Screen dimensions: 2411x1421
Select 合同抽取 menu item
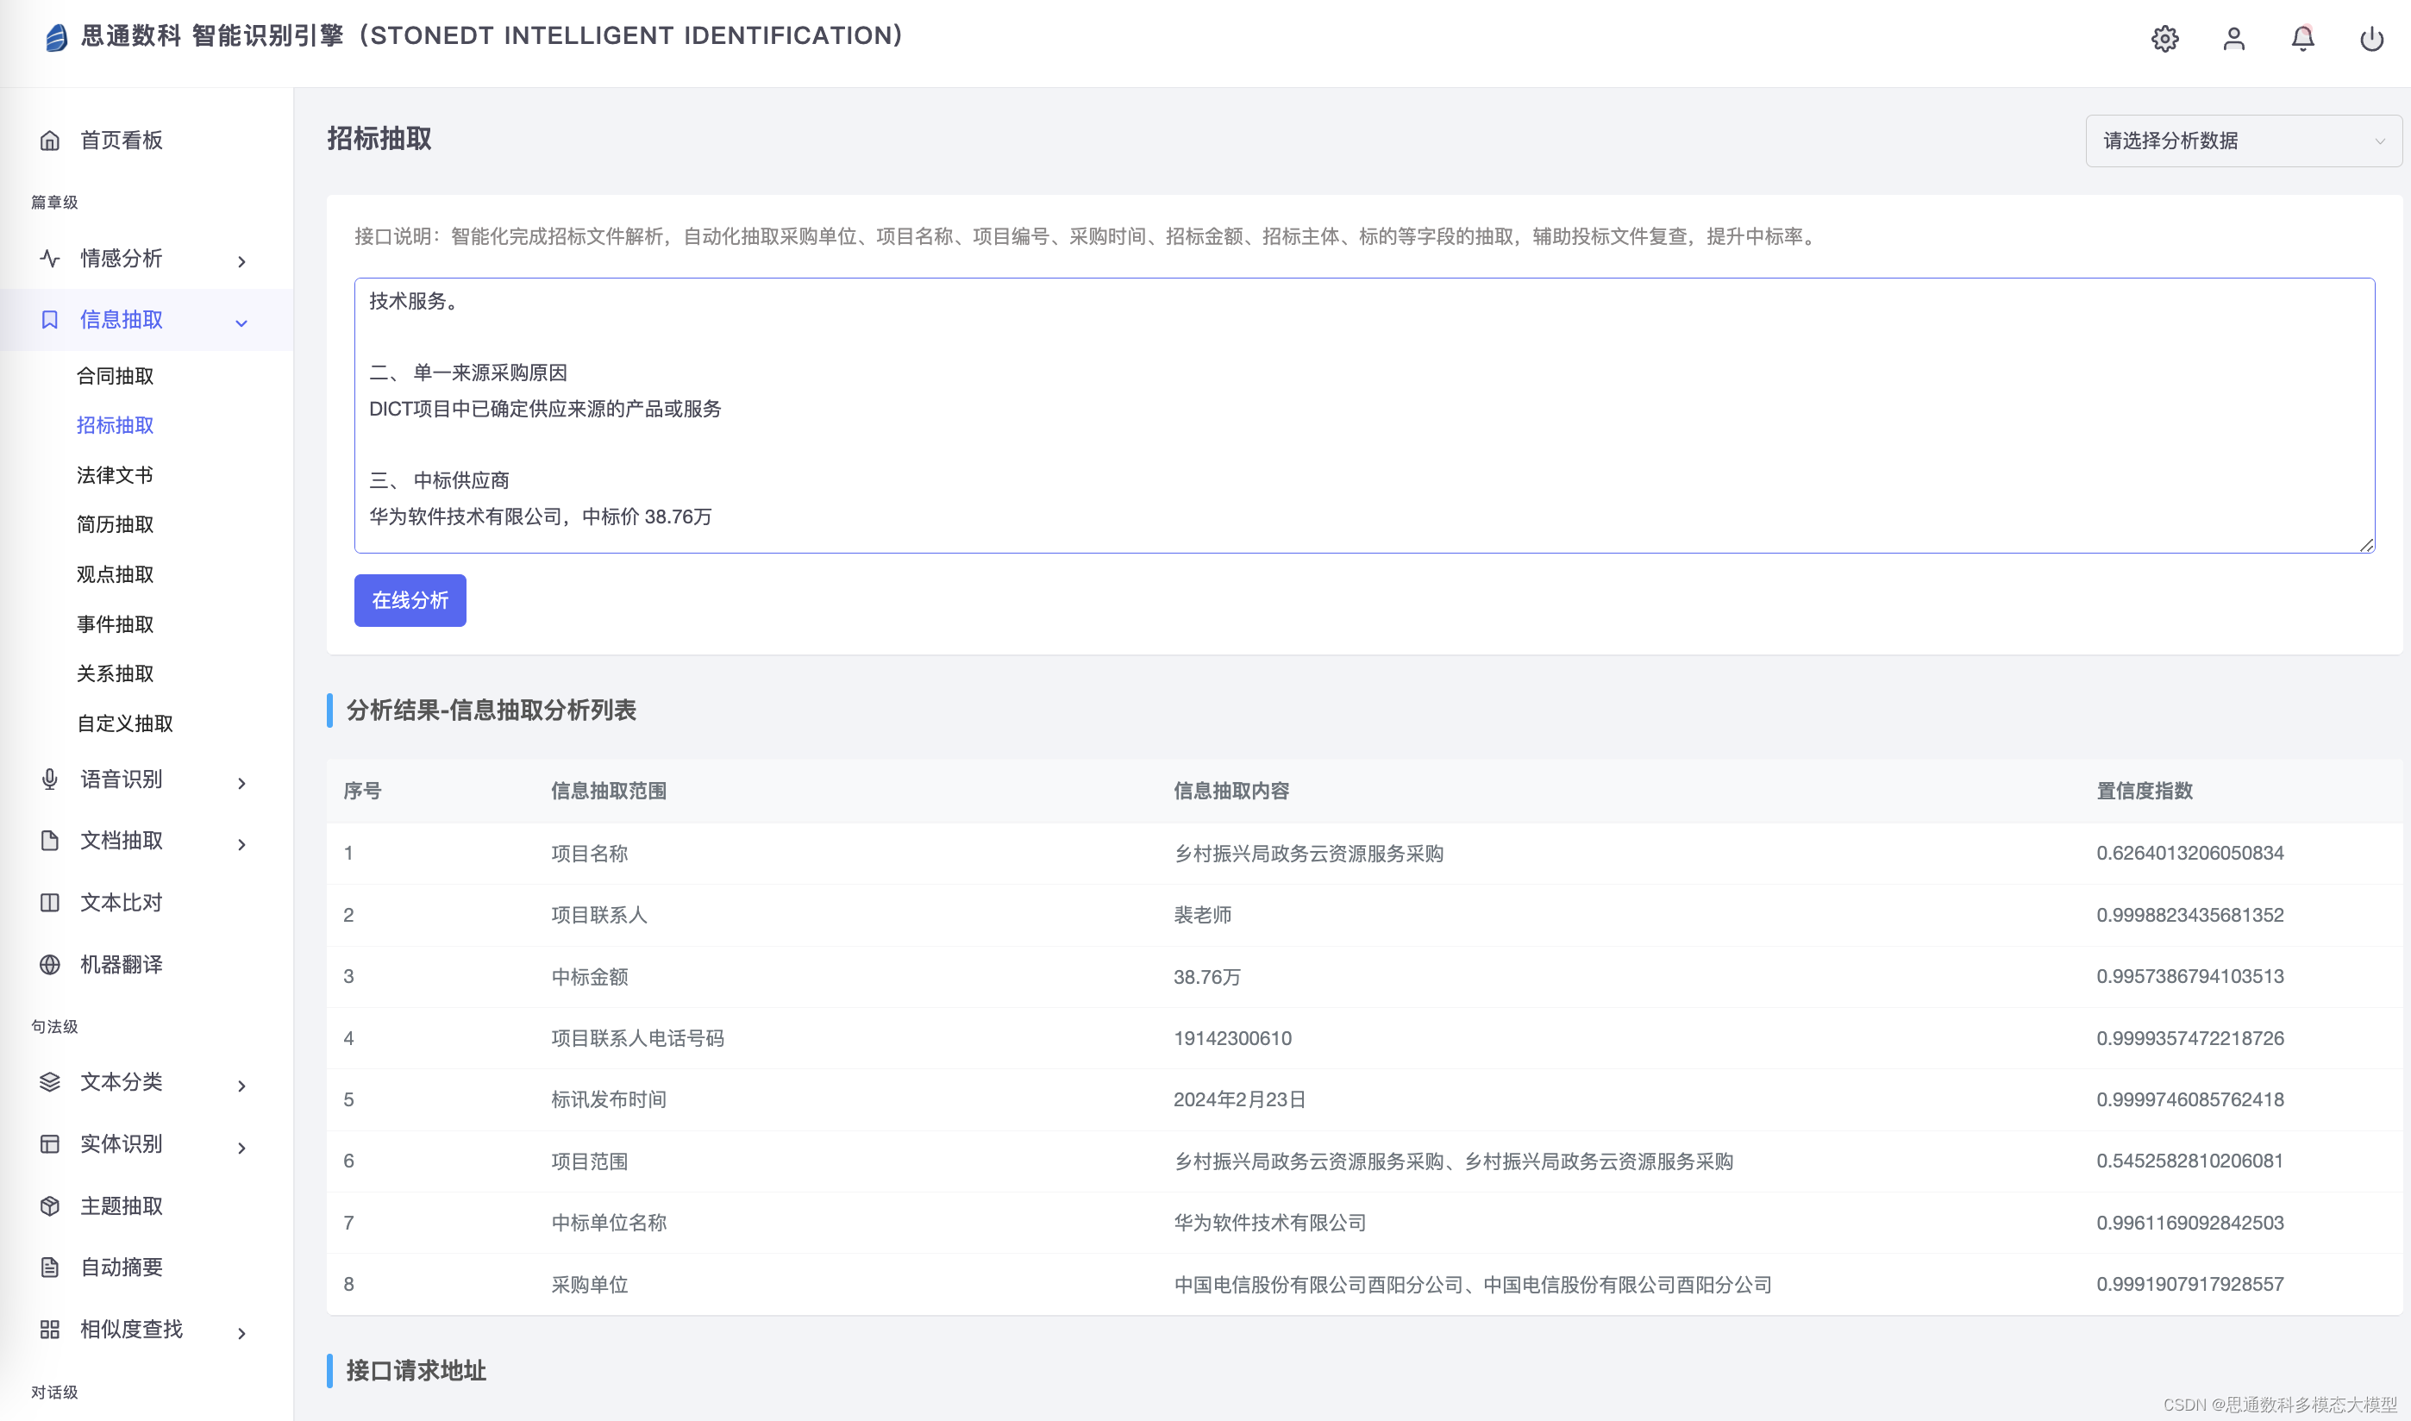point(115,375)
